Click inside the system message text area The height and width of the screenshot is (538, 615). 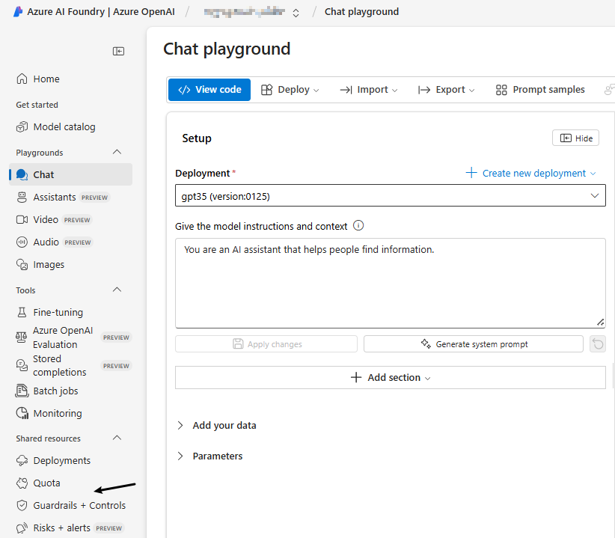tap(391, 283)
